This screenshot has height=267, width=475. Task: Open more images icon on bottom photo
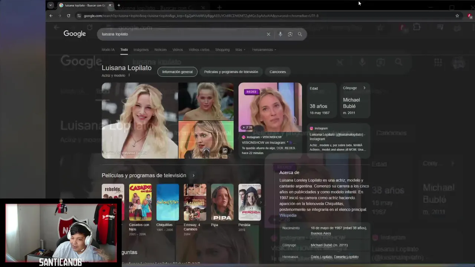pyautogui.click(x=225, y=151)
